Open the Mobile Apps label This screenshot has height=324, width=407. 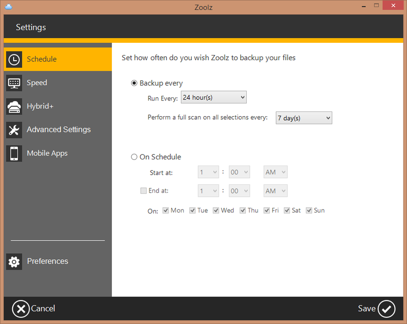coord(47,153)
